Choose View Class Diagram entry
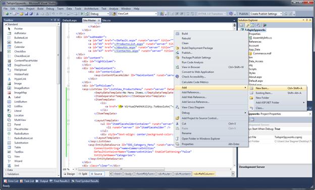 click(212, 107)
